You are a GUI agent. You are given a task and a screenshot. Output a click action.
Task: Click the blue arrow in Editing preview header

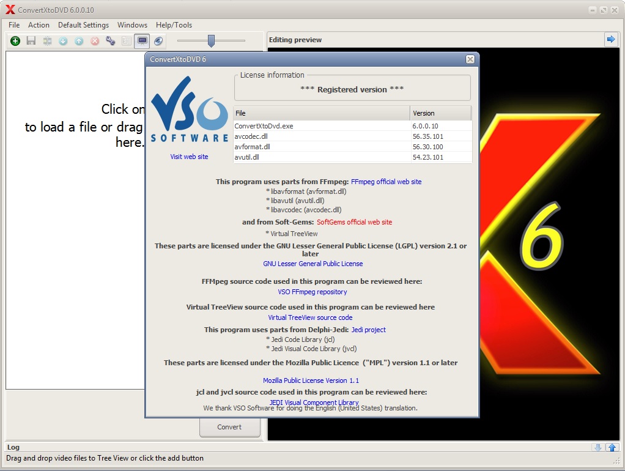611,40
